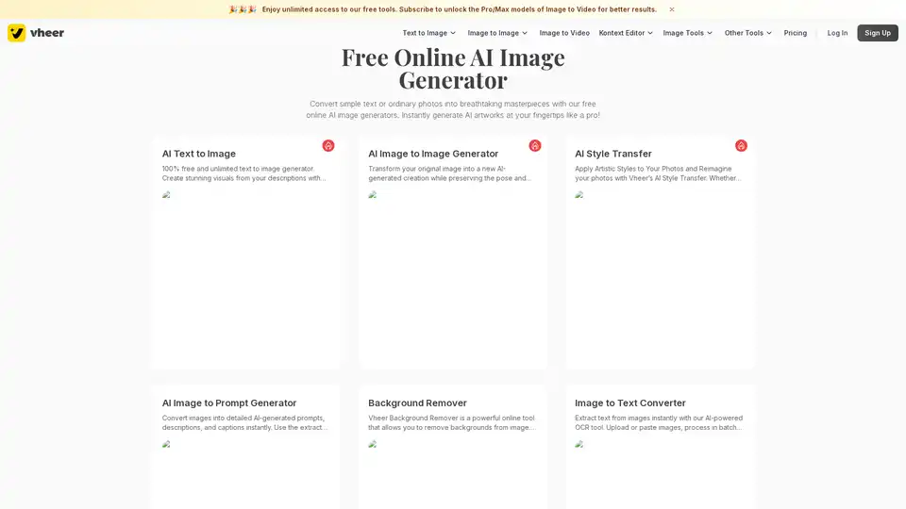
Task: Dismiss the promo banner with the X icon
Action: pos(672,9)
